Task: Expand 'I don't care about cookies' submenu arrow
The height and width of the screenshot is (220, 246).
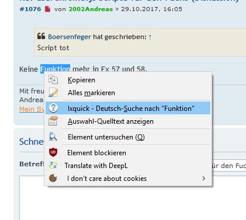Action: tap(203, 179)
